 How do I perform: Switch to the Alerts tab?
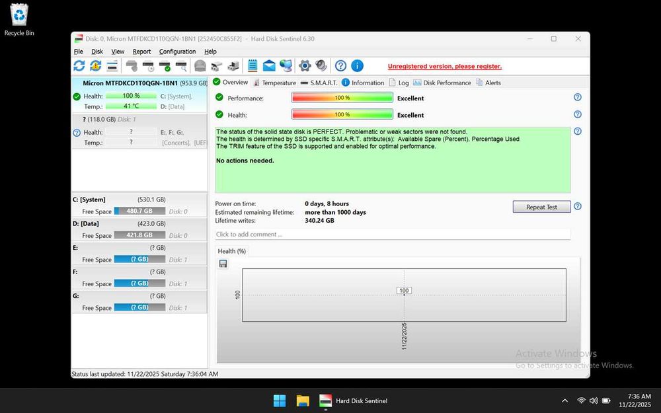[x=488, y=83]
